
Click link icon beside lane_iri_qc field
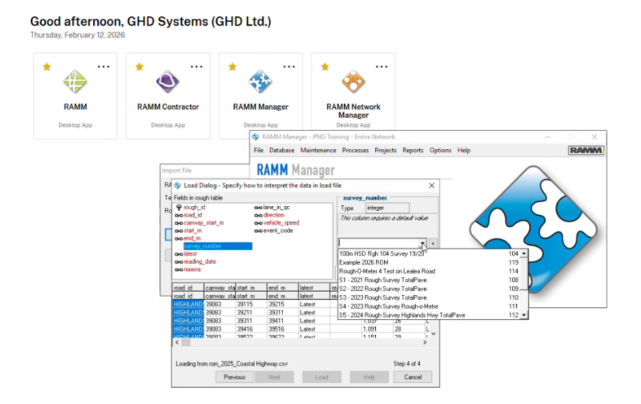click(x=258, y=207)
